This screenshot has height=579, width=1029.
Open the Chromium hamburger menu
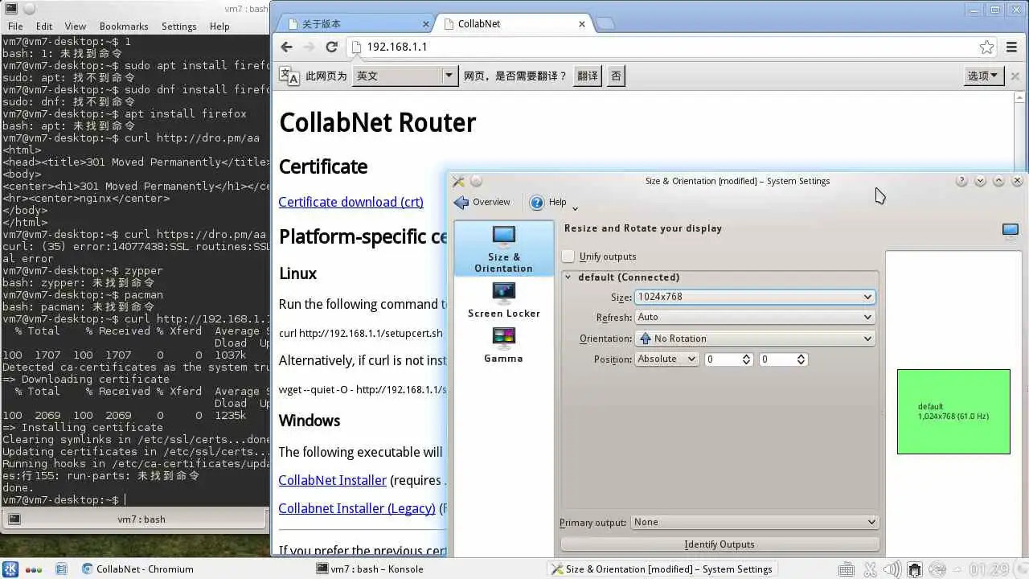point(1012,47)
